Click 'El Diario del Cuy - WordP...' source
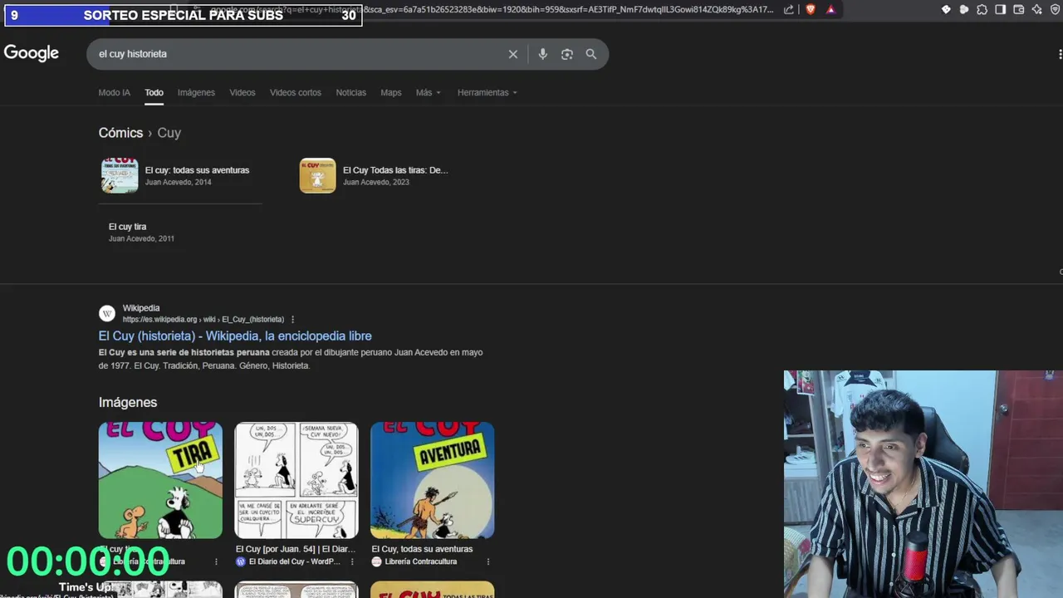The image size is (1063, 598). point(295,562)
